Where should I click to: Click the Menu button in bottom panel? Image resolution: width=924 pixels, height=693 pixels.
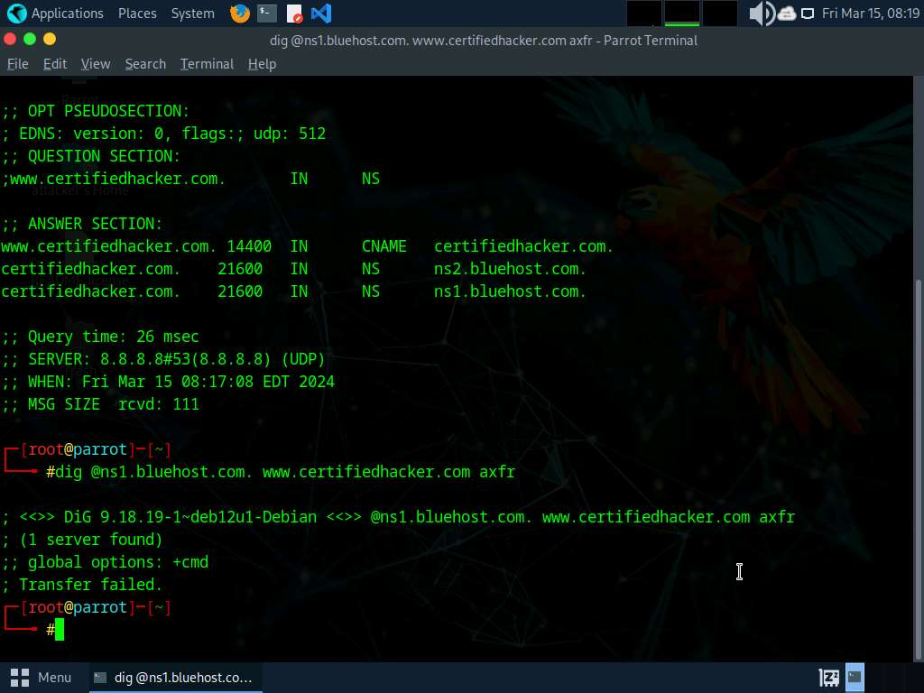coord(42,677)
